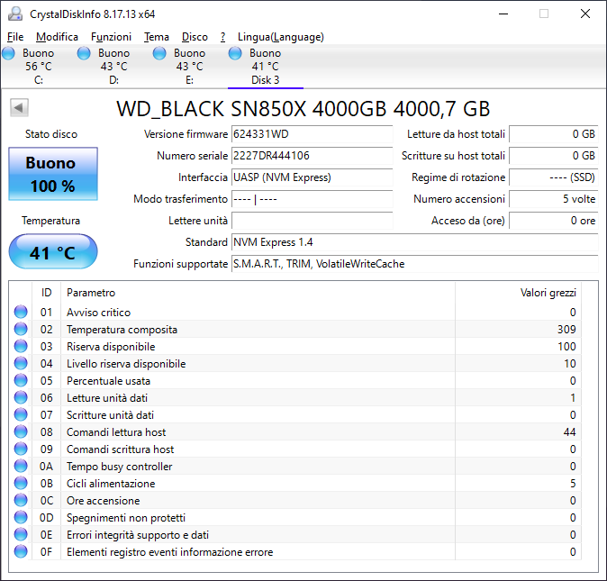Click the status orb for Avviso critico
607x581 pixels.
click(21, 312)
